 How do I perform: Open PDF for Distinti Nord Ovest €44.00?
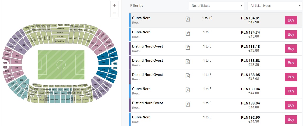[x=188, y=104]
